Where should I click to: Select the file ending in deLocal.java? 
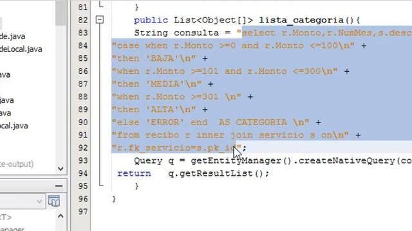point(21,49)
